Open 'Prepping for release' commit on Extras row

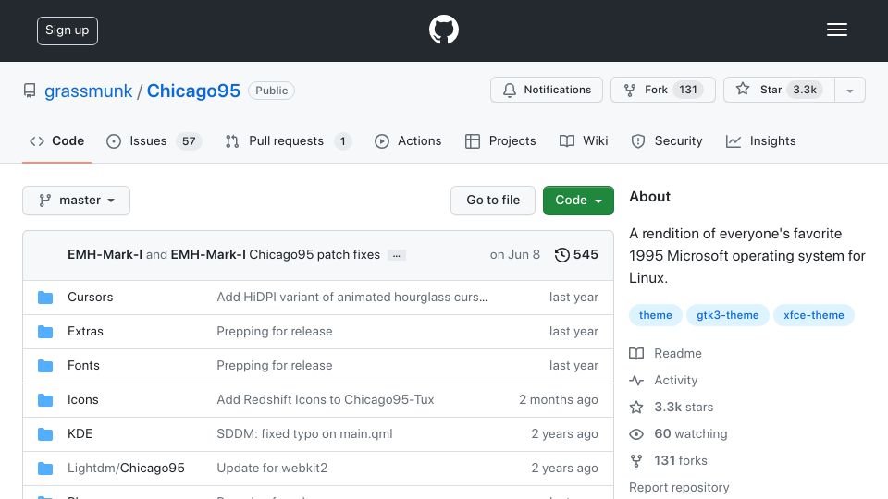tap(275, 331)
